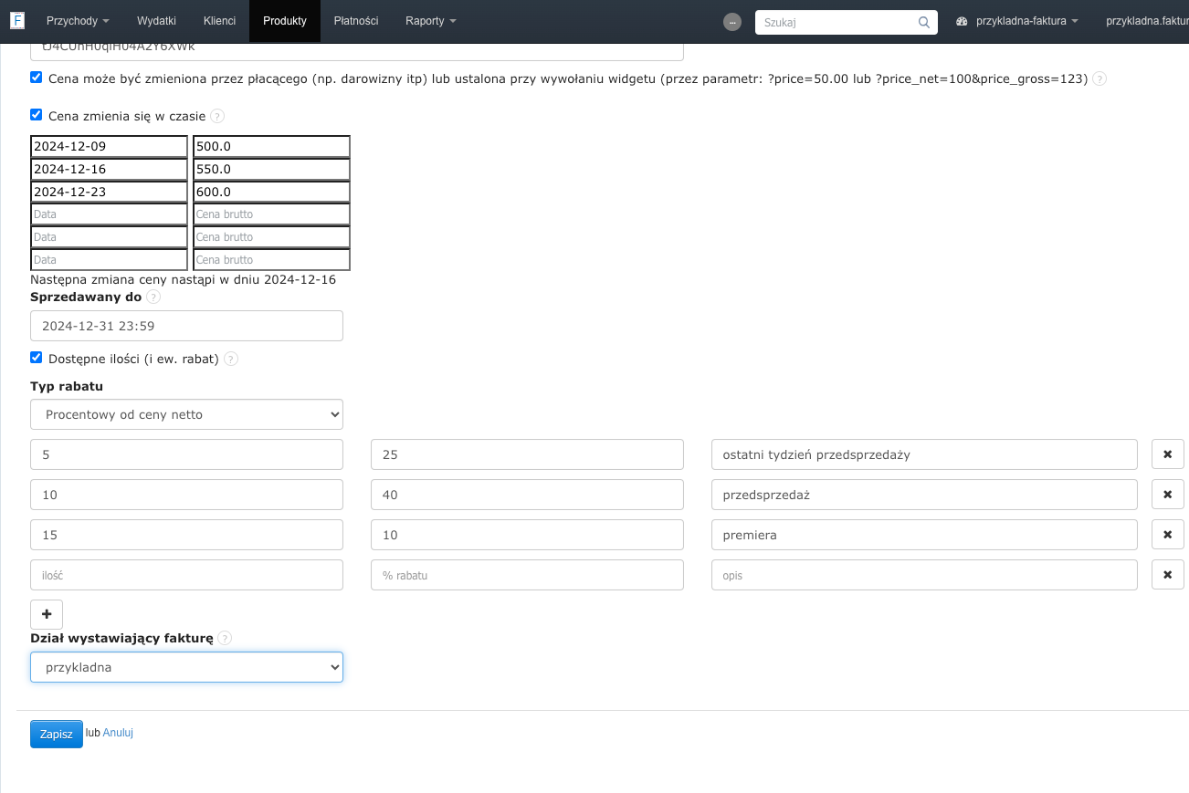Add a new discount row with plus button
The height and width of the screenshot is (793, 1189).
coord(47,614)
